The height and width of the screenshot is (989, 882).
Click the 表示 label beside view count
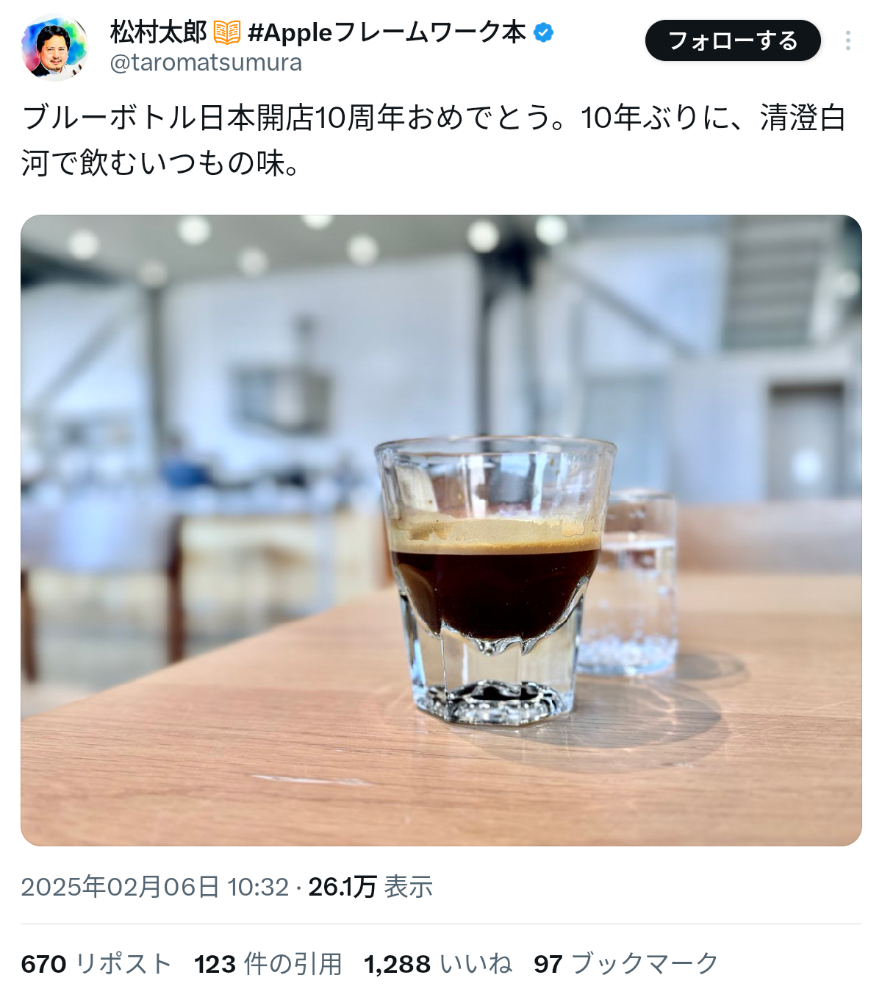409,887
